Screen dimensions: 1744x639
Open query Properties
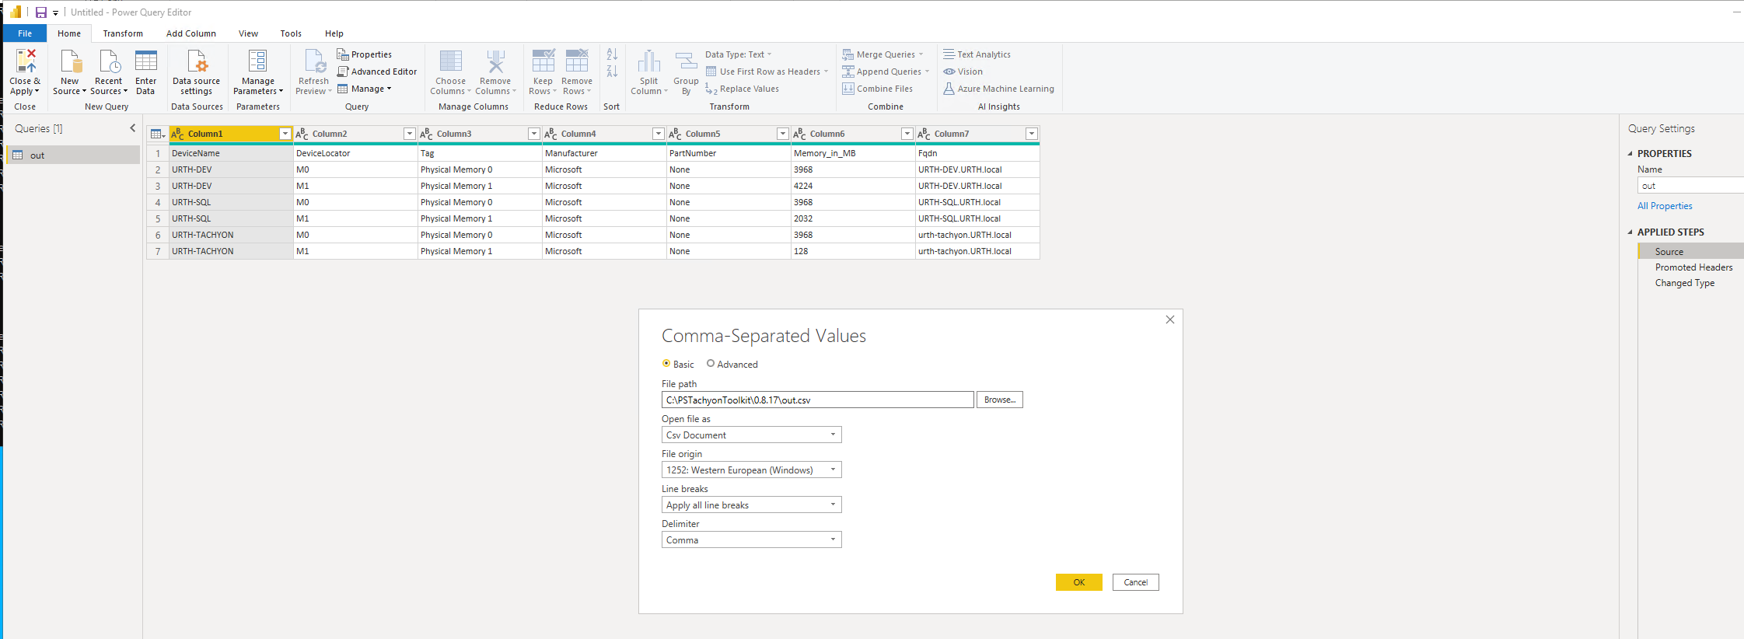(364, 54)
